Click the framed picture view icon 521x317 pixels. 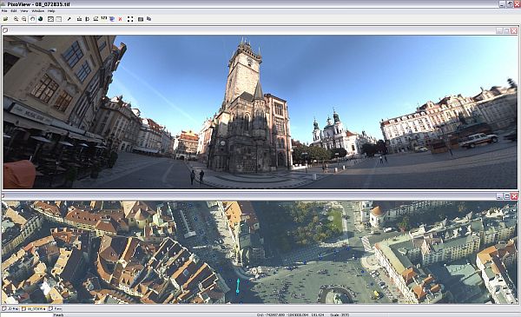(50, 19)
